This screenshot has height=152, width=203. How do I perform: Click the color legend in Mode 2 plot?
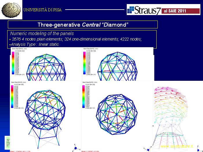point(84,96)
